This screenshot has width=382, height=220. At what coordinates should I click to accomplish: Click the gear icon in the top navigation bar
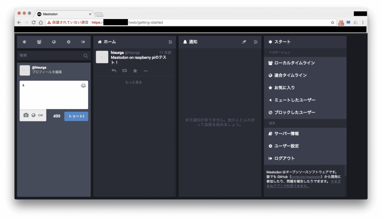69,42
